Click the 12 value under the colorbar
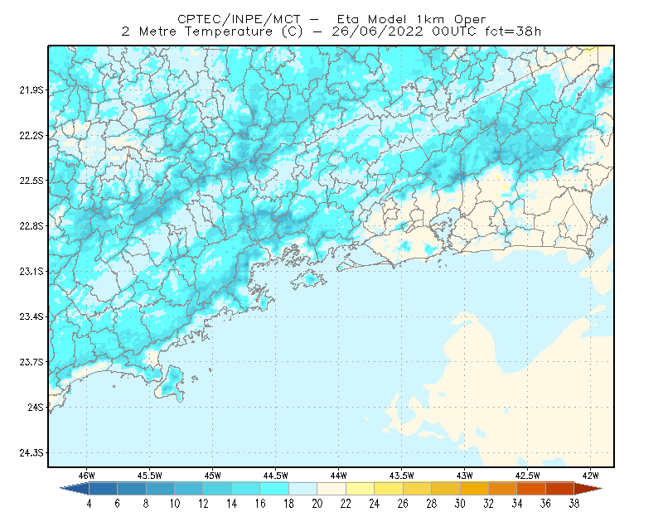The image size is (663, 512). 203,504
